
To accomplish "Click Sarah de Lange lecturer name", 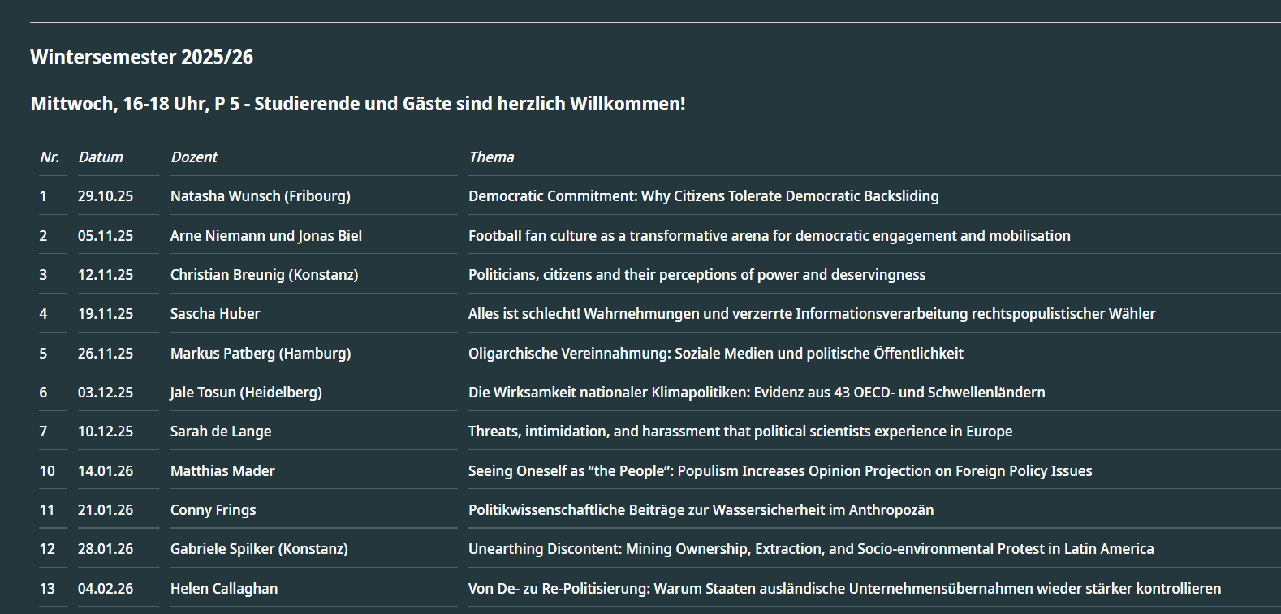I will click(x=221, y=432).
